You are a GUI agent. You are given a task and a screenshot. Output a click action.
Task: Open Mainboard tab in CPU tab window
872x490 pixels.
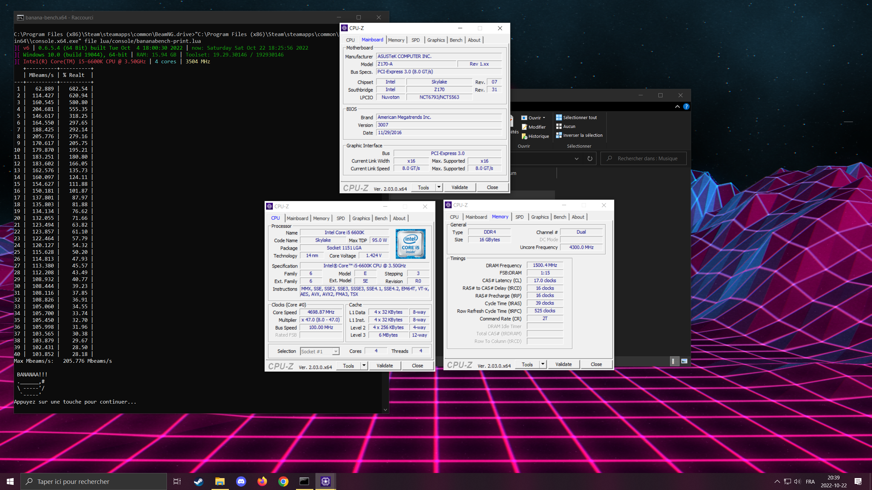pos(297,218)
